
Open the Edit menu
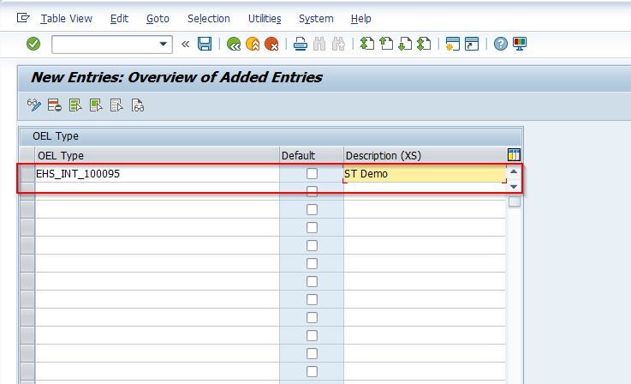point(119,19)
